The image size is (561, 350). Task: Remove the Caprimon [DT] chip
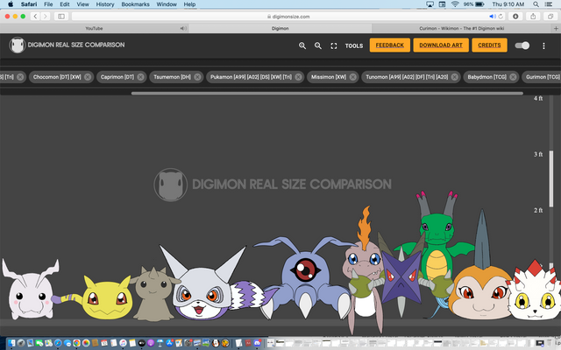tap(140, 77)
